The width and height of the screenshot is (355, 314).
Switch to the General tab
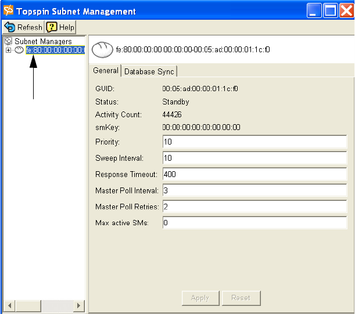click(106, 71)
